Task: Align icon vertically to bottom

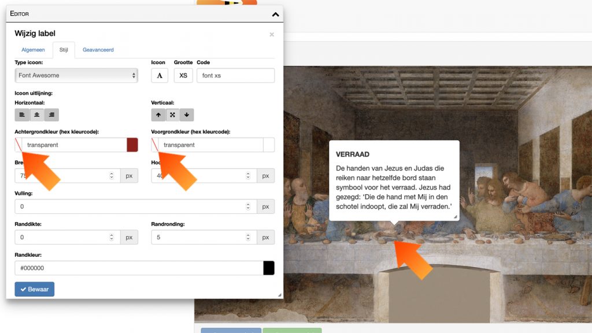Action: point(187,115)
